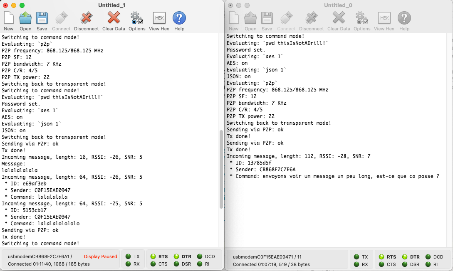View Hex data in the Untitled_0 window
Image resolution: width=453 pixels, height=271 pixels.
[384, 19]
